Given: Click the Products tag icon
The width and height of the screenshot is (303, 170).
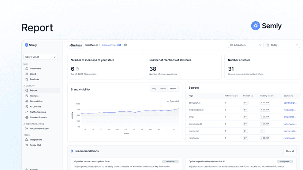Looking at the screenshot, I should pos(27,79).
